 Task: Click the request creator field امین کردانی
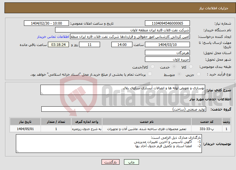130,37
